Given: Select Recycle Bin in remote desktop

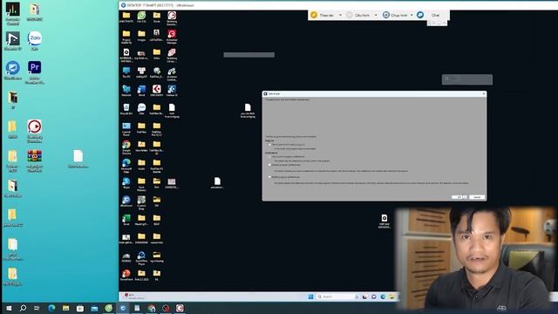Looking at the screenshot, I should tap(126, 107).
